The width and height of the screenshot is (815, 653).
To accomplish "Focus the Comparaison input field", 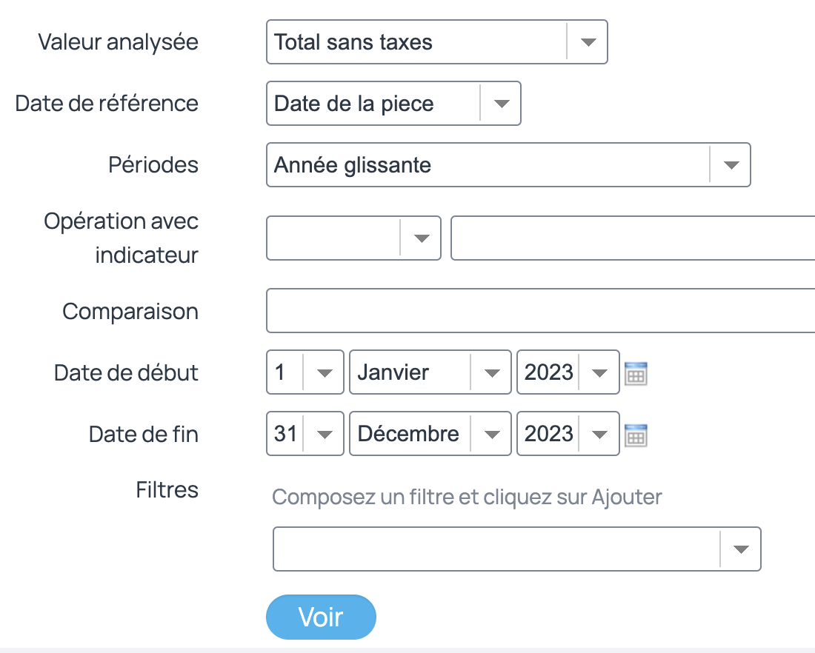I will coord(541,311).
